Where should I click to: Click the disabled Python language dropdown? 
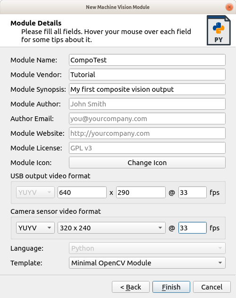coord(147,248)
